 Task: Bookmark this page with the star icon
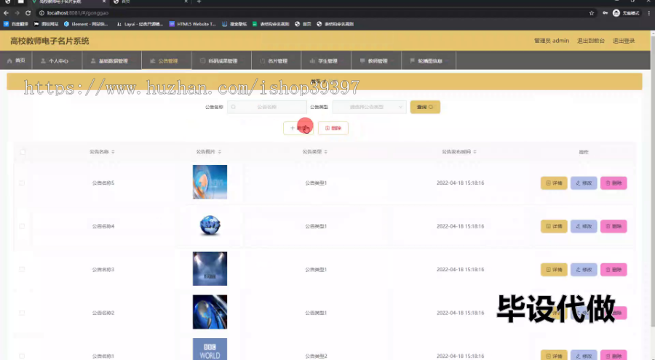tap(592, 13)
